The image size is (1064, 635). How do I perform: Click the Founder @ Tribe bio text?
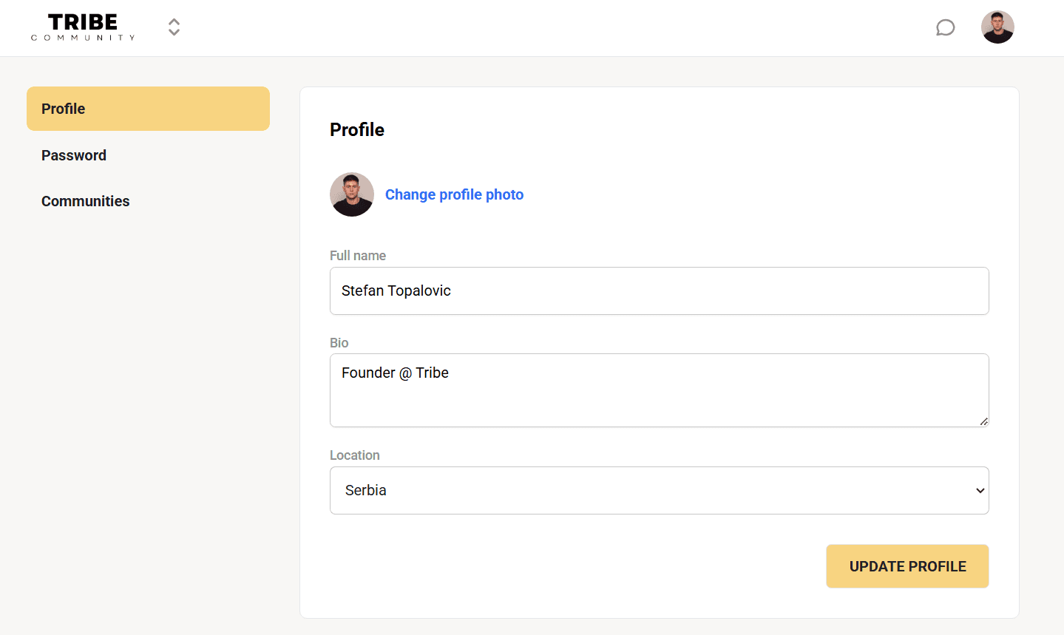tap(395, 373)
